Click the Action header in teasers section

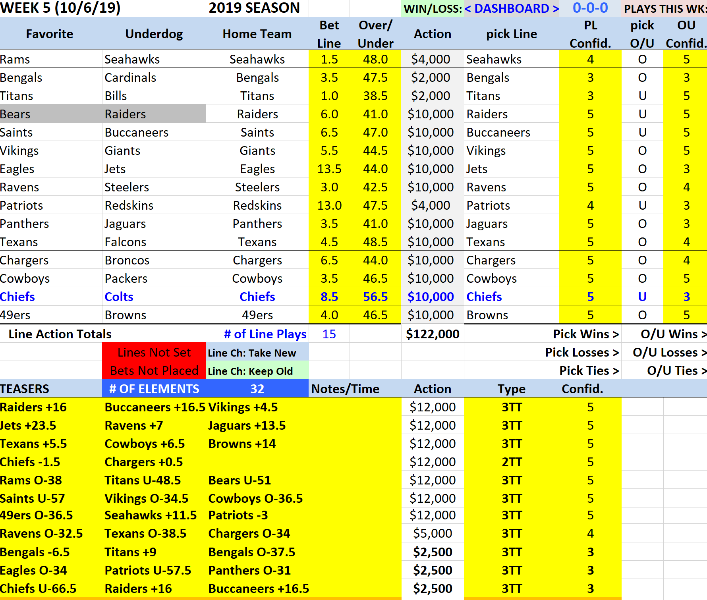433,389
